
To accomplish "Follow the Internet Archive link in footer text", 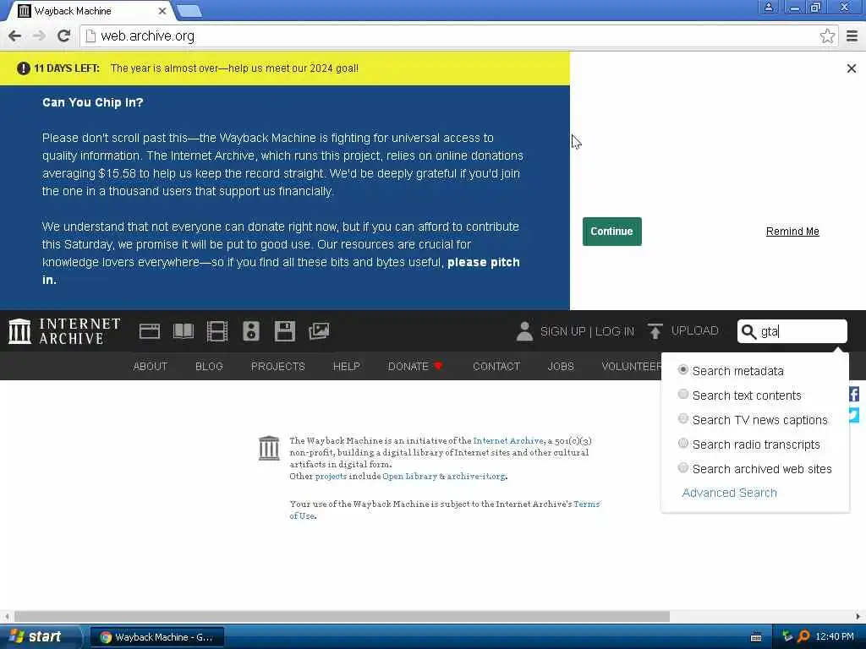I will click(x=508, y=441).
